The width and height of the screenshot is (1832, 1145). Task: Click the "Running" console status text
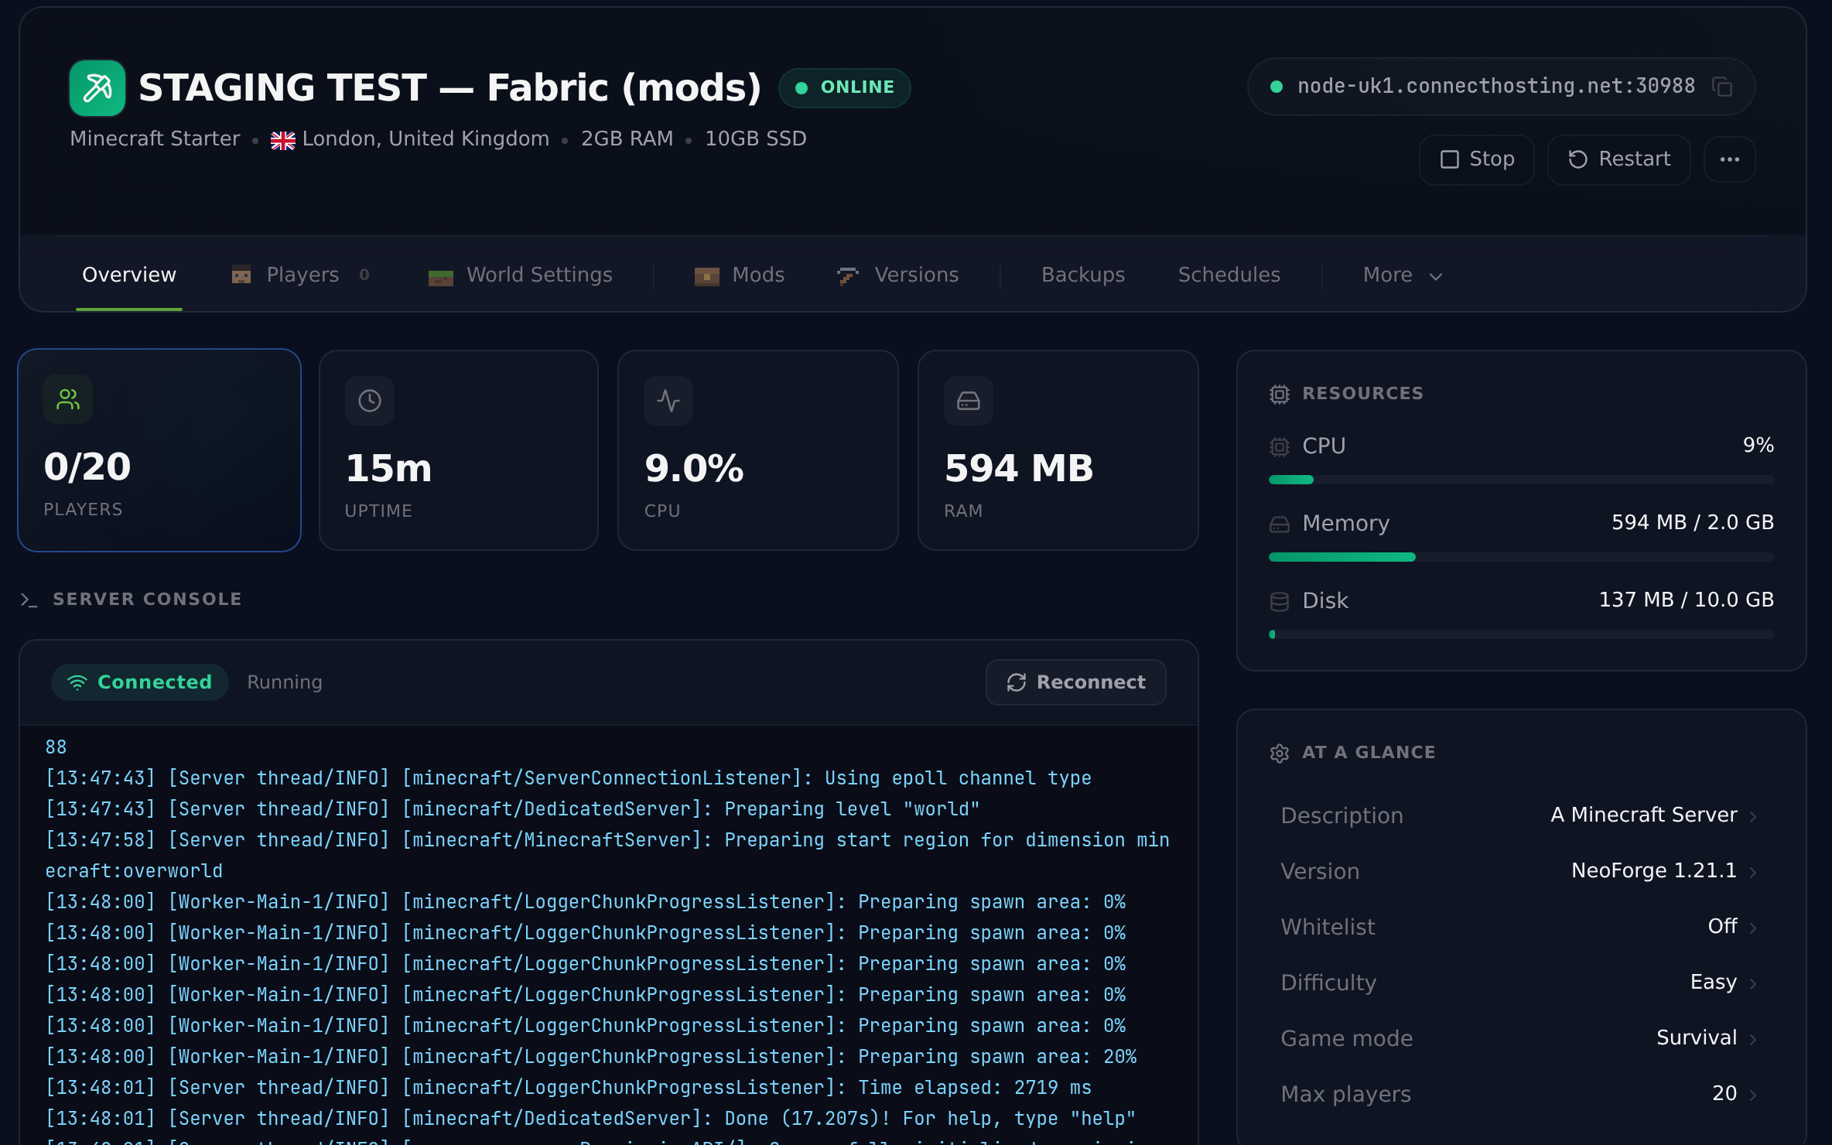(x=285, y=682)
